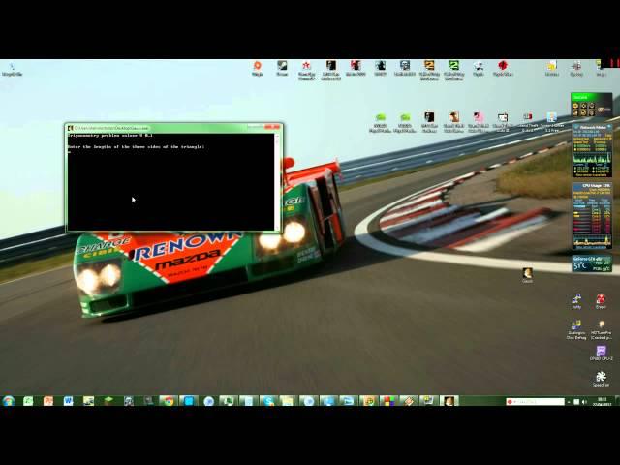Open the Minecraft grass block taskbar icon
620x465 pixels.
pos(108,401)
